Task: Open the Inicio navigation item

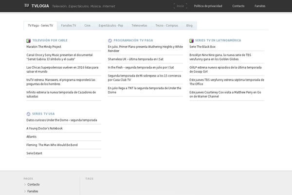Action: point(181,6)
